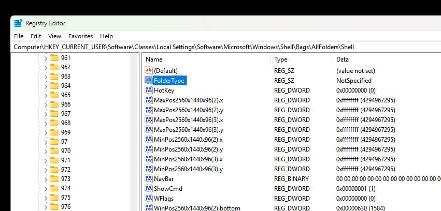Click the DWORD icon beside WFlags

click(149, 198)
